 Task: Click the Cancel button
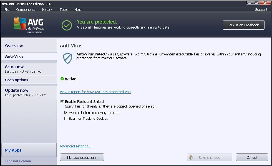click(252, 157)
